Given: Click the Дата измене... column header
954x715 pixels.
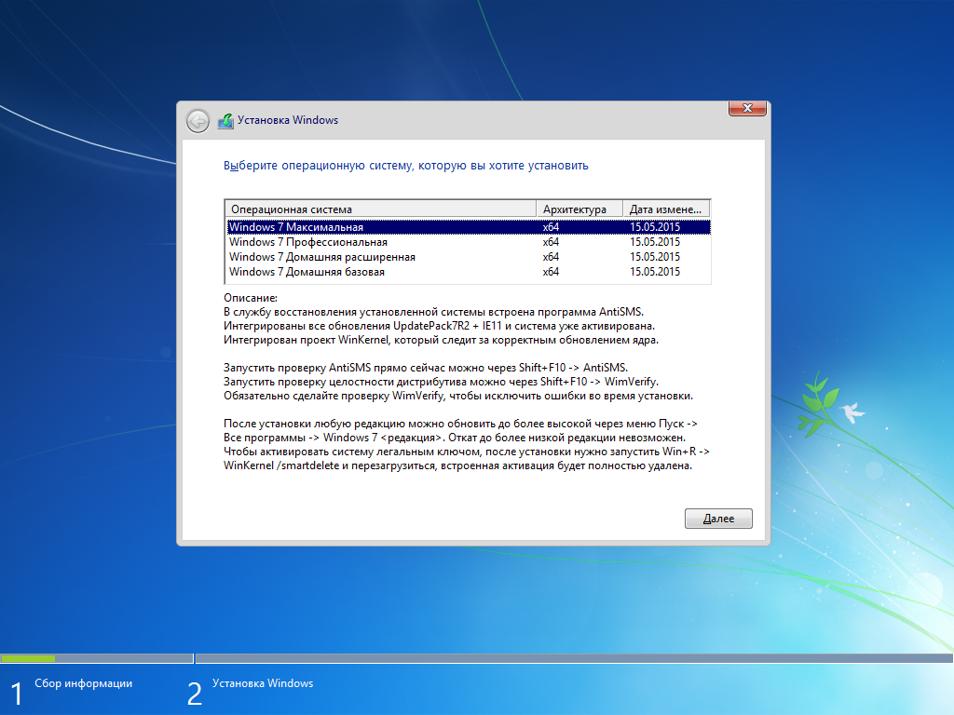Looking at the screenshot, I should click(x=667, y=209).
